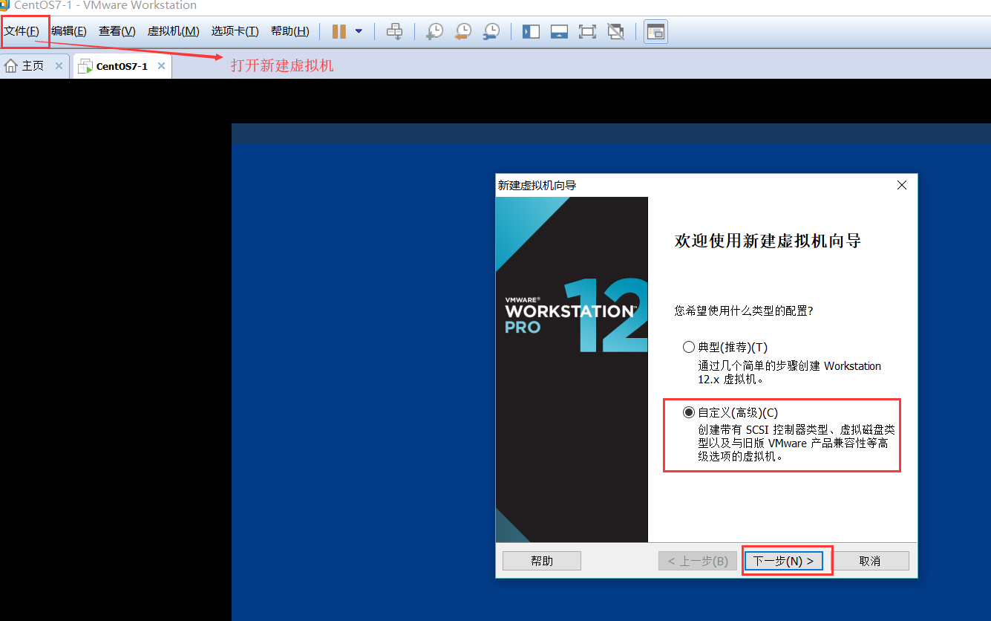The image size is (991, 621).
Task: Open the 虚拟机(M) menu
Action: point(173,31)
